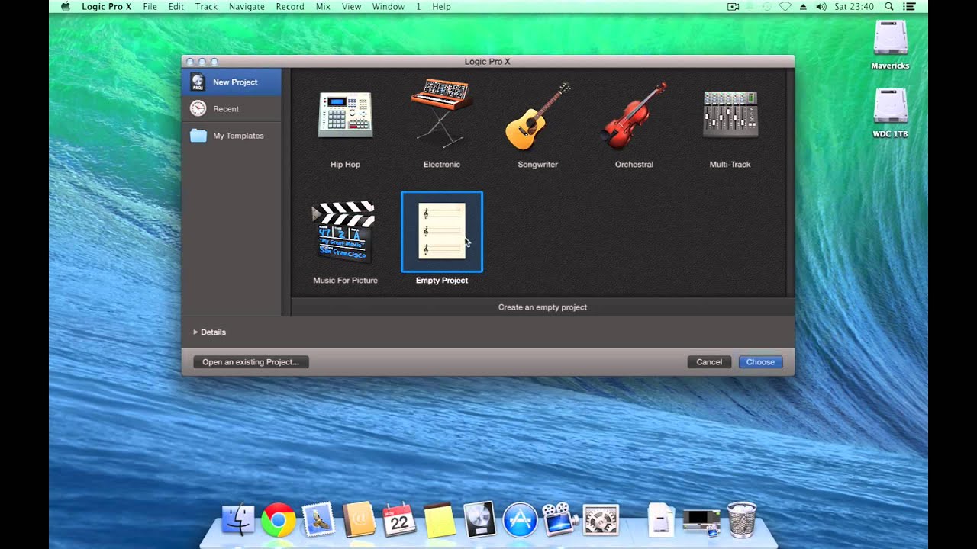977x549 pixels.
Task: Click the volume speaker menu bar icon
Action: click(821, 6)
